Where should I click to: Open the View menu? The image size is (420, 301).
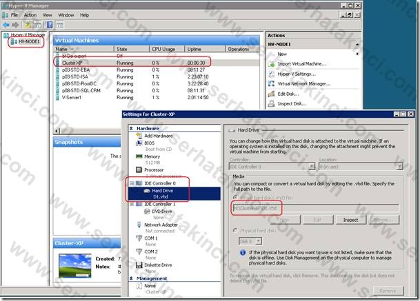(47, 15)
